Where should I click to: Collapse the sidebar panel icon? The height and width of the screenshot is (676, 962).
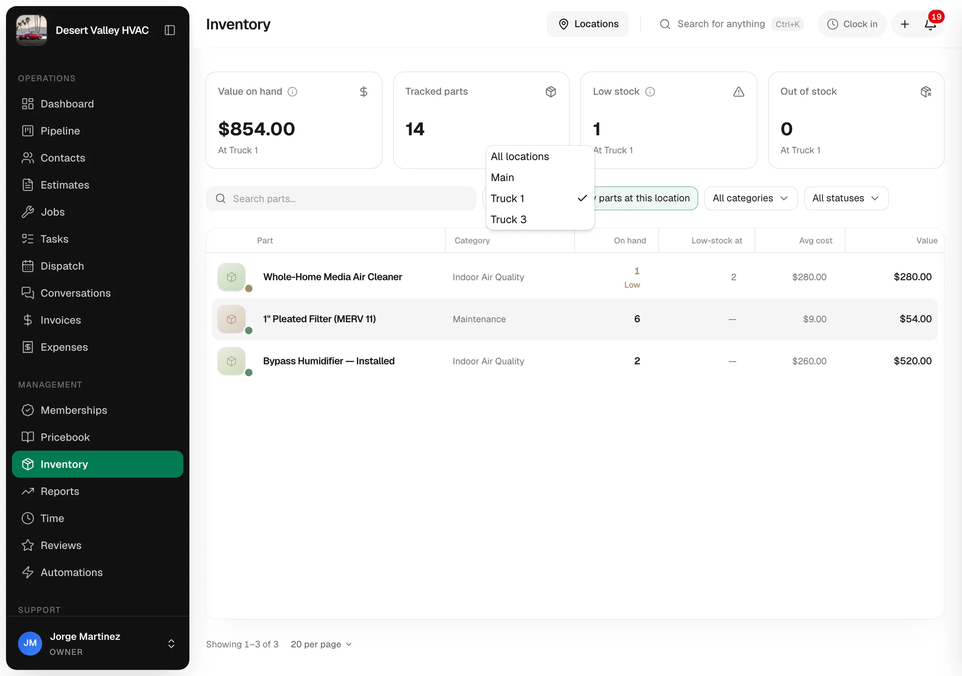click(170, 30)
